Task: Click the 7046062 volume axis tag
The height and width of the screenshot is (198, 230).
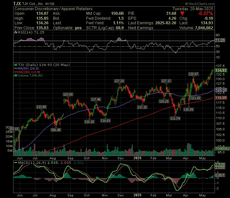Action: coord(222,149)
